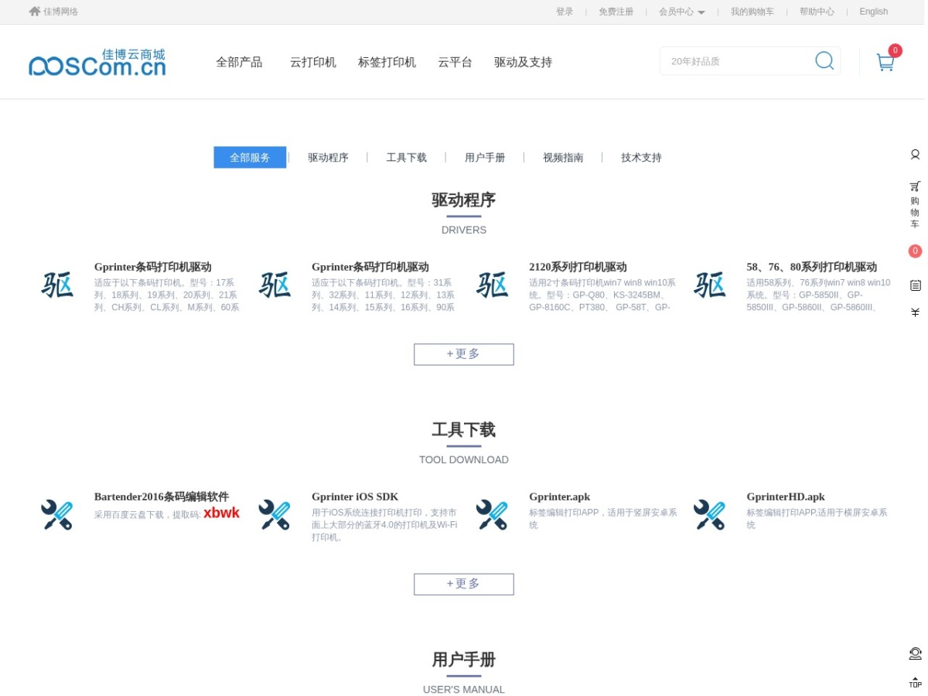Switch to the 视频指南 tab
This screenshot has height=696, width=928.
click(x=563, y=158)
